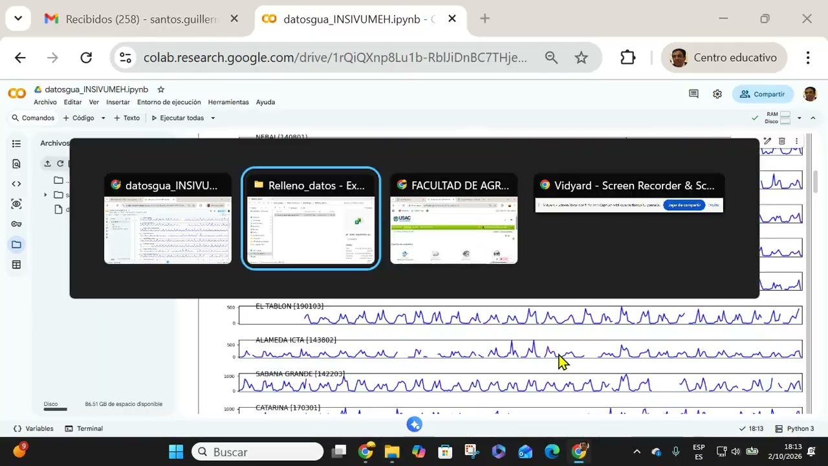This screenshot has width=828, height=466.
Task: Delete the cell with the trash icon
Action: [782, 141]
